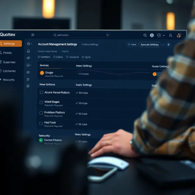This screenshot has height=195, width=195.
Task: Click the orange Gnaife service icon
Action: (x=42, y=73)
